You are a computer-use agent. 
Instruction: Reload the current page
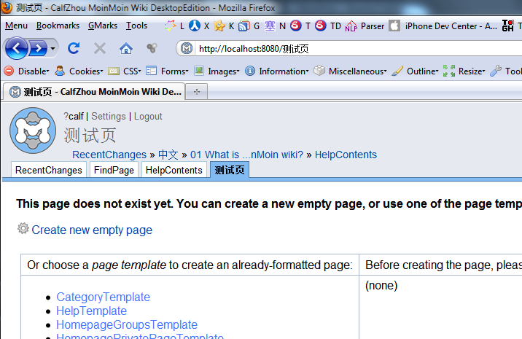73,49
